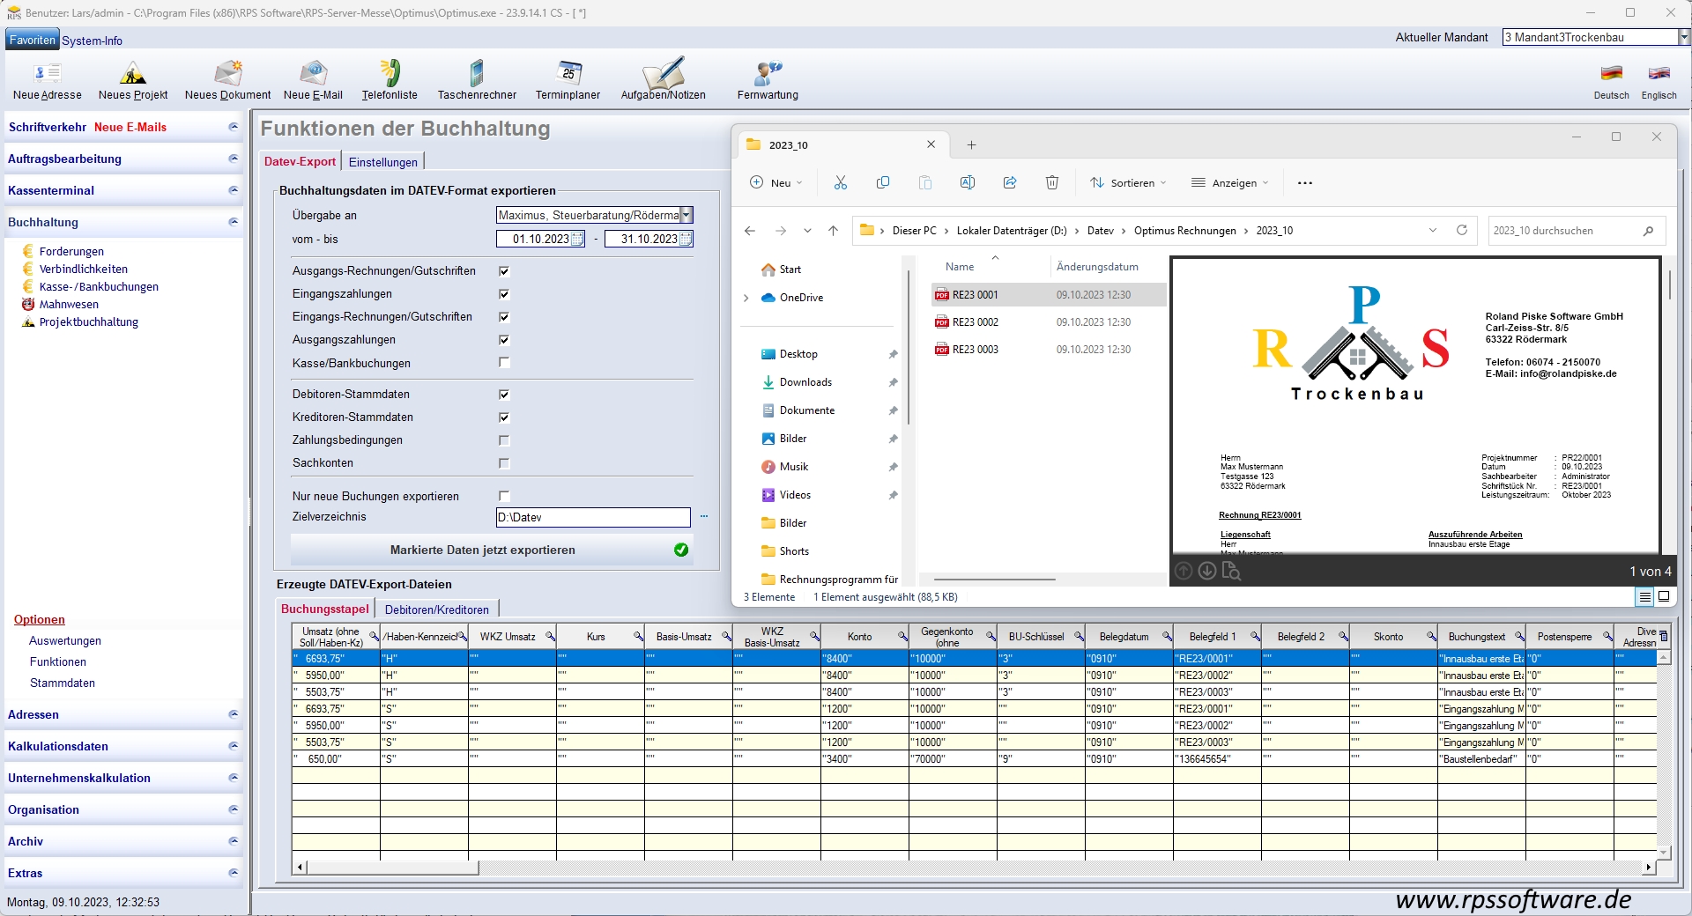Open the Aktueller Mandant dropdown
Image resolution: width=1692 pixels, height=916 pixels.
[1683, 37]
